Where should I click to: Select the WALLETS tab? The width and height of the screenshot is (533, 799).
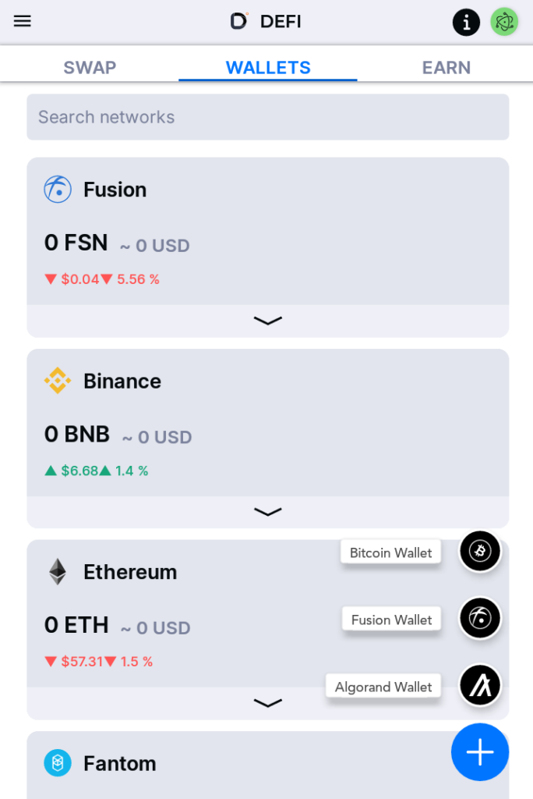(268, 67)
